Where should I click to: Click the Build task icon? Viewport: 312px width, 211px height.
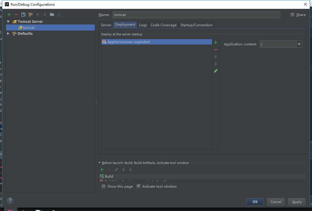click(x=102, y=176)
